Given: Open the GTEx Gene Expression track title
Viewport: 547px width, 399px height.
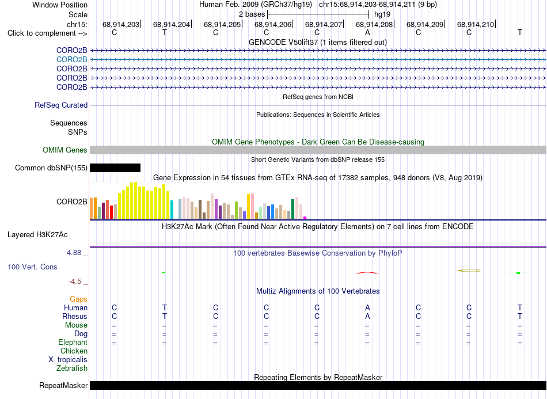Looking at the screenshot, I should (318, 177).
